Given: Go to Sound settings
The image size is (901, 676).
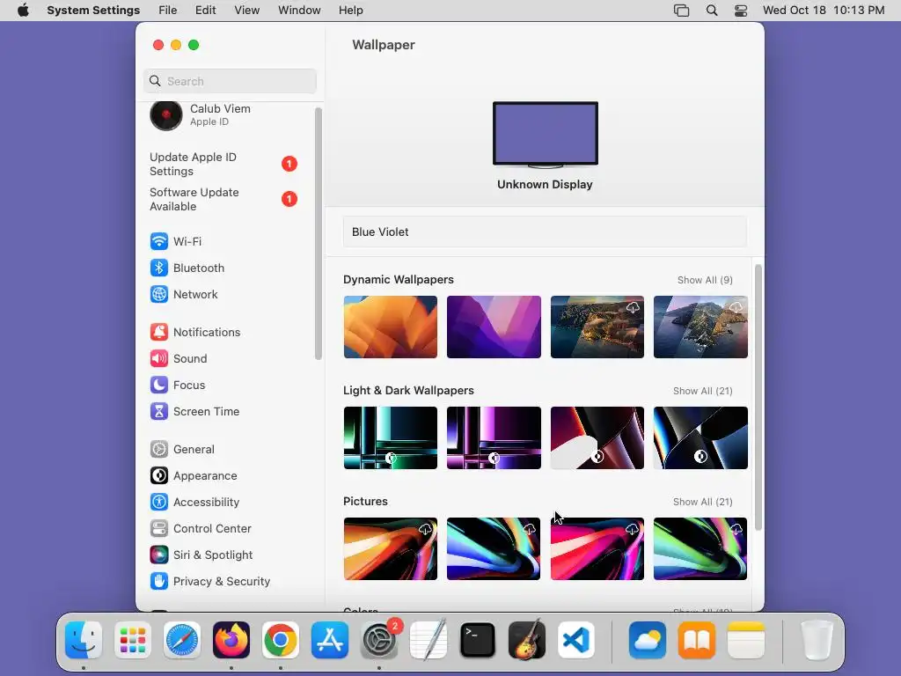Looking at the screenshot, I should coord(179,359).
